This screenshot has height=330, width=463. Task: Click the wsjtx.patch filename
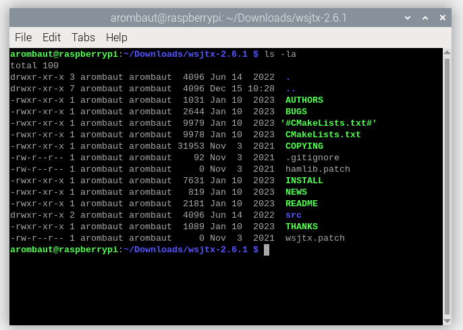(315, 238)
